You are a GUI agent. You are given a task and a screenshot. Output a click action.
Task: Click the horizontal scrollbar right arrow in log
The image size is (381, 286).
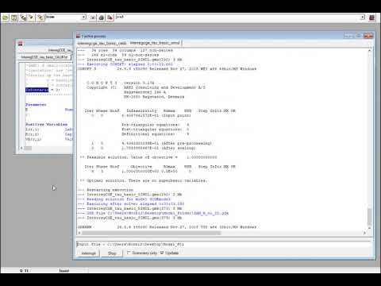(364, 233)
